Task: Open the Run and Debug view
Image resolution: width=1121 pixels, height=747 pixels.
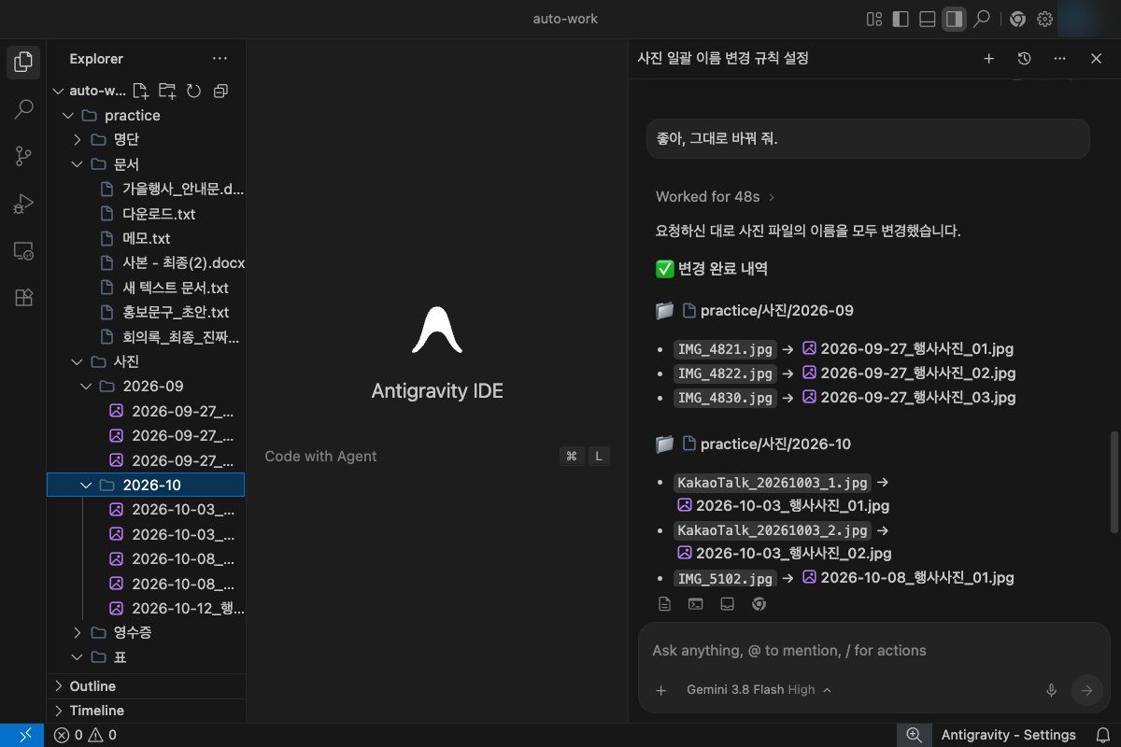Action: [x=24, y=203]
